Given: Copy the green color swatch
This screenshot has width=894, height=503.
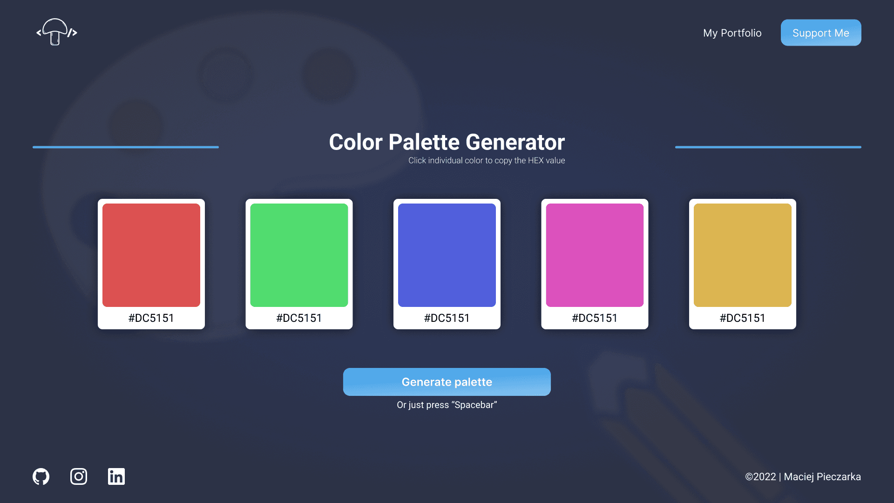Looking at the screenshot, I should point(299,255).
